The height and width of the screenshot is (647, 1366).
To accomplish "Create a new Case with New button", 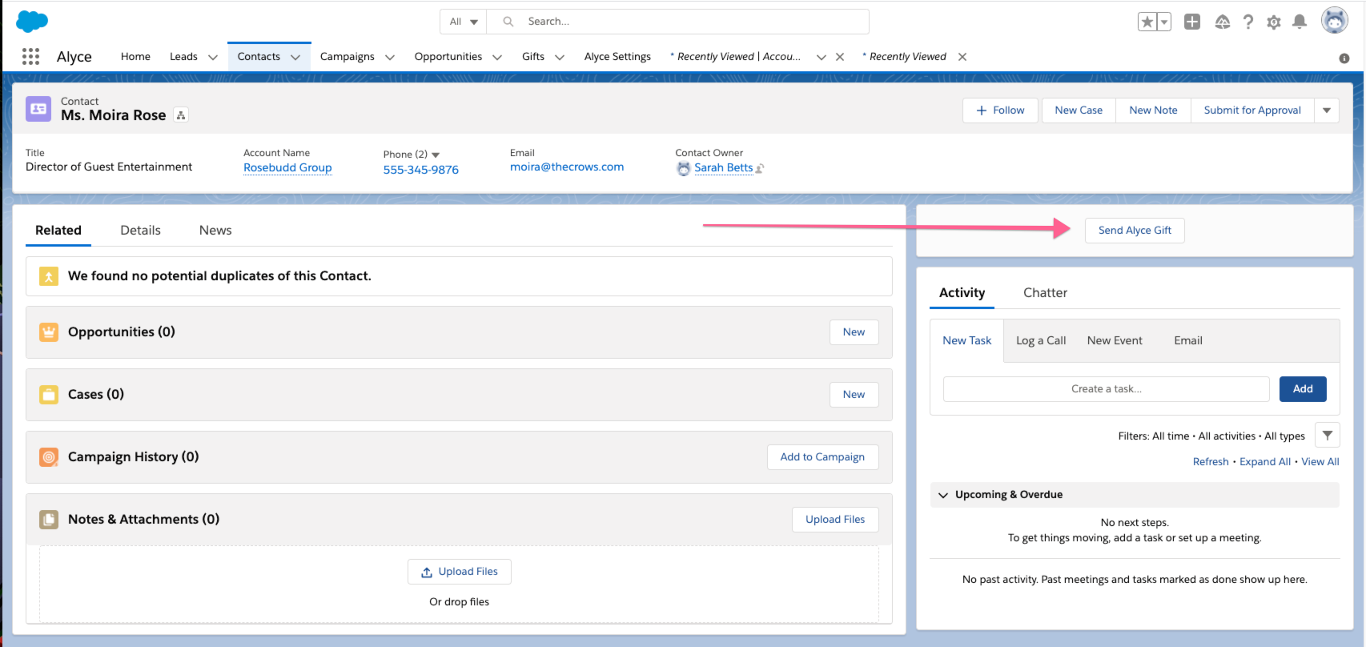I will 854,395.
